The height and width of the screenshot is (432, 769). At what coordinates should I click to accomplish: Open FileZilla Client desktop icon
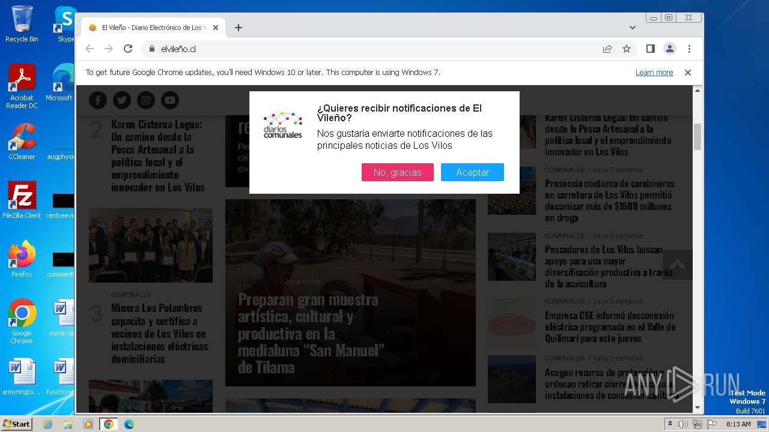click(22, 200)
